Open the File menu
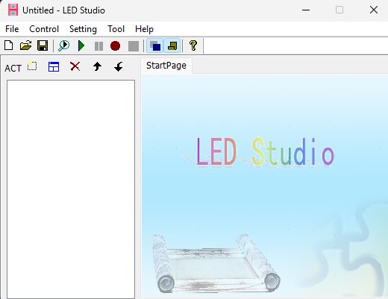 click(x=12, y=29)
